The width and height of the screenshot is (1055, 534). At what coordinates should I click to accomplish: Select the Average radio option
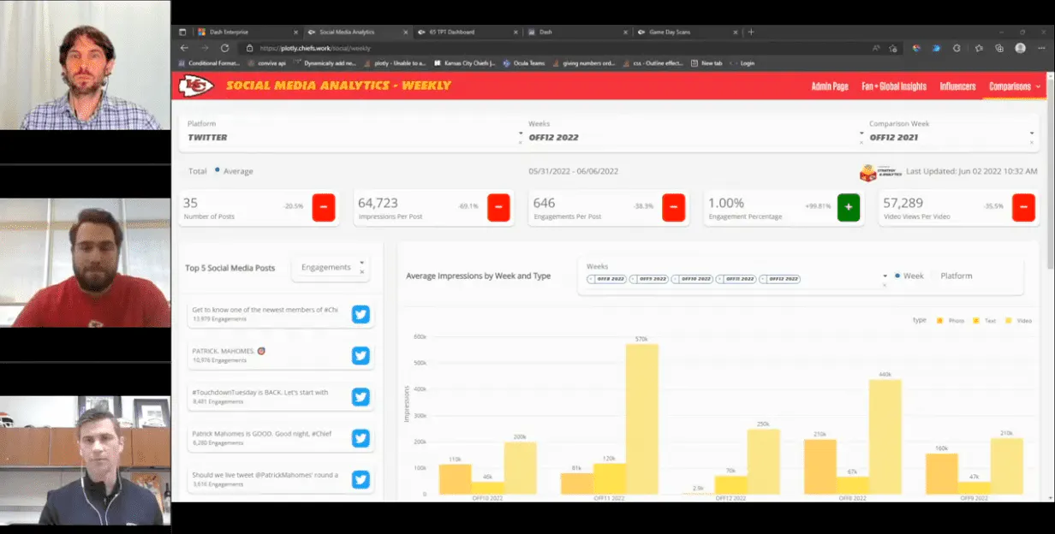click(234, 171)
